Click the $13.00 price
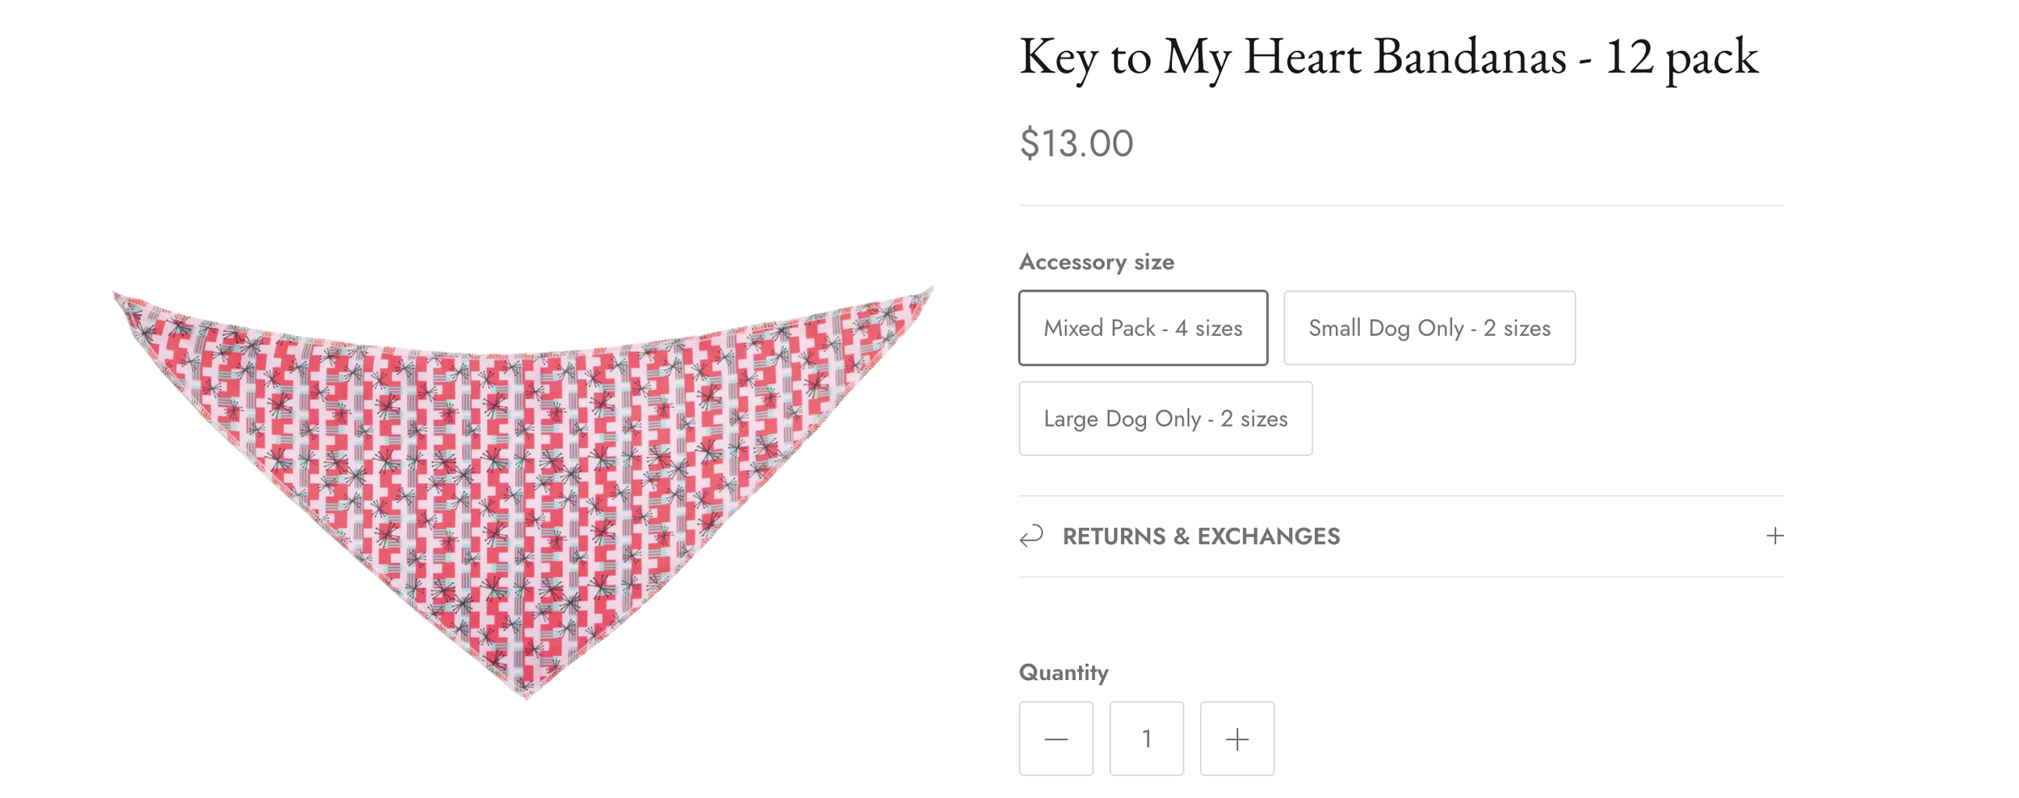The height and width of the screenshot is (798, 2019). [1076, 144]
